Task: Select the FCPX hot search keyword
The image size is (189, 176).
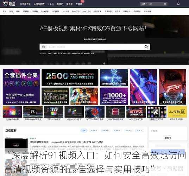Action: click(50, 53)
